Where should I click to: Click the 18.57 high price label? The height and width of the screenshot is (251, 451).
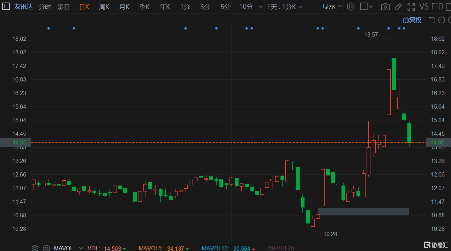coord(371,34)
